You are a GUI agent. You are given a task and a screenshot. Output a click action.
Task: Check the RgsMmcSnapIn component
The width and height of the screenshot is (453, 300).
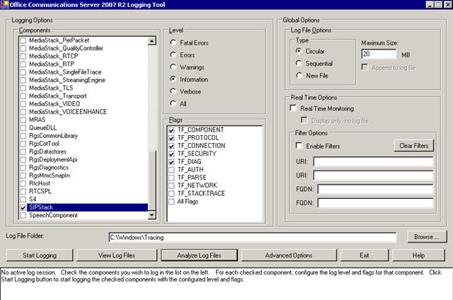tap(23, 175)
